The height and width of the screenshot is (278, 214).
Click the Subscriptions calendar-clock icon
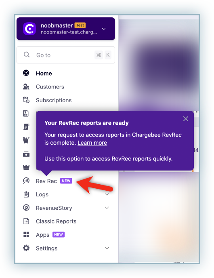tap(26, 100)
